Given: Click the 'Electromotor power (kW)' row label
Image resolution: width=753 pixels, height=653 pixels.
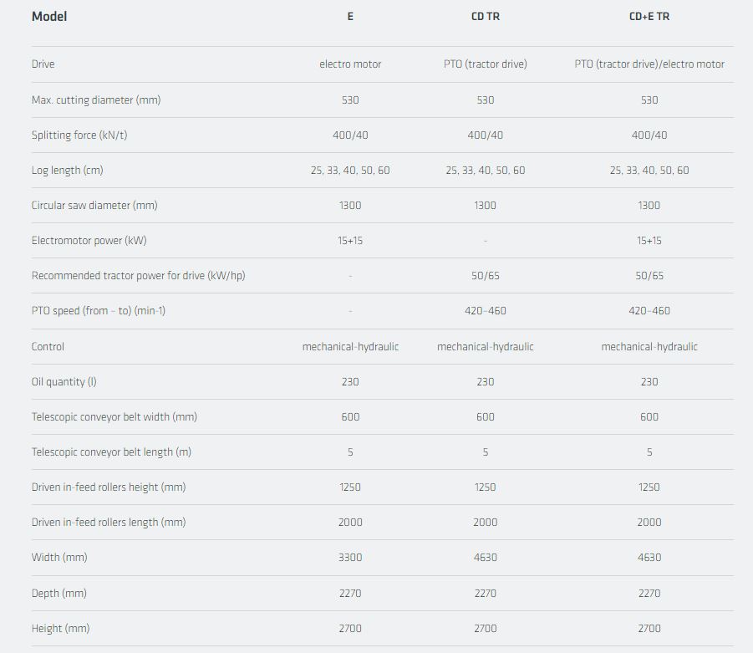Looking at the screenshot, I should [x=89, y=241].
